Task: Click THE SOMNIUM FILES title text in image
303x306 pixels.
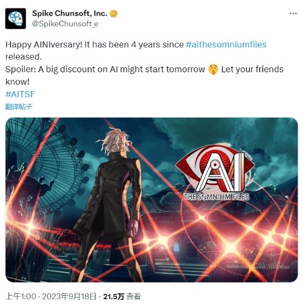Action: 216,197
